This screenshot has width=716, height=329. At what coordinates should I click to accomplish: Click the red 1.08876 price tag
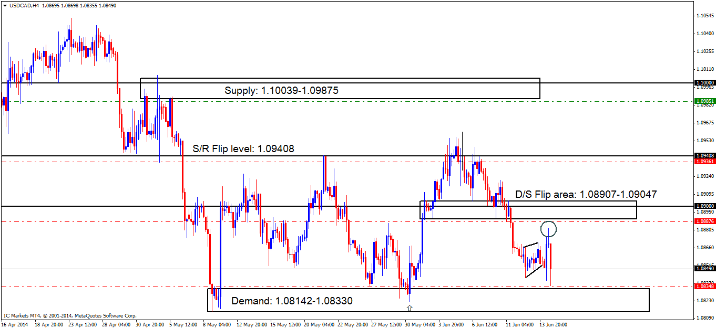[x=704, y=221]
